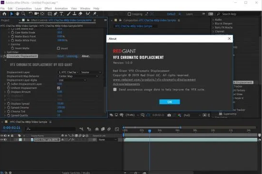Viewport: 262px width, 174px height.
Task: Select the Pen tool
Action: tap(56, 14)
